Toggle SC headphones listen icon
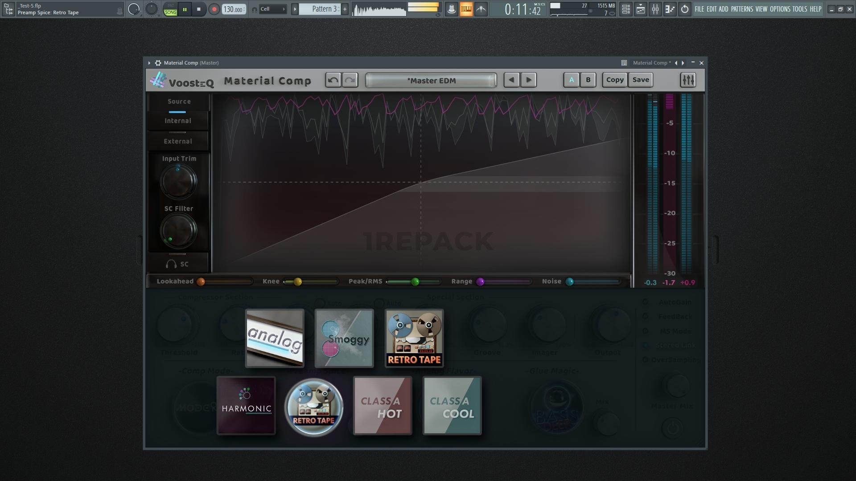This screenshot has height=481, width=856. [171, 264]
